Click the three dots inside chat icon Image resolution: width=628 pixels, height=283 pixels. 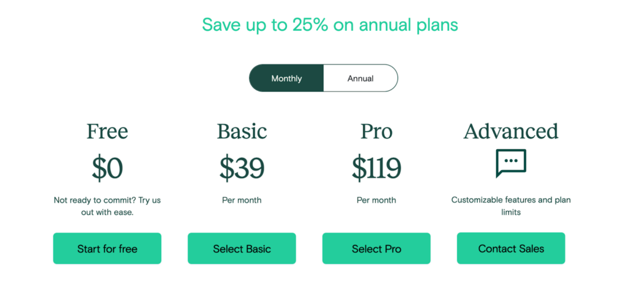coord(511,160)
